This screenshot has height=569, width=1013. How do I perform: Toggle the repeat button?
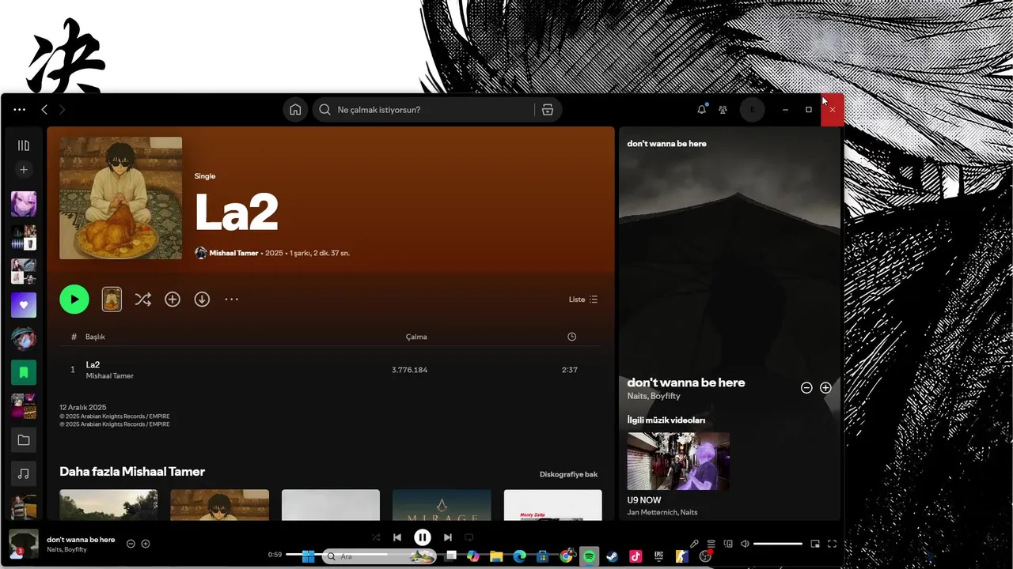pyautogui.click(x=469, y=537)
